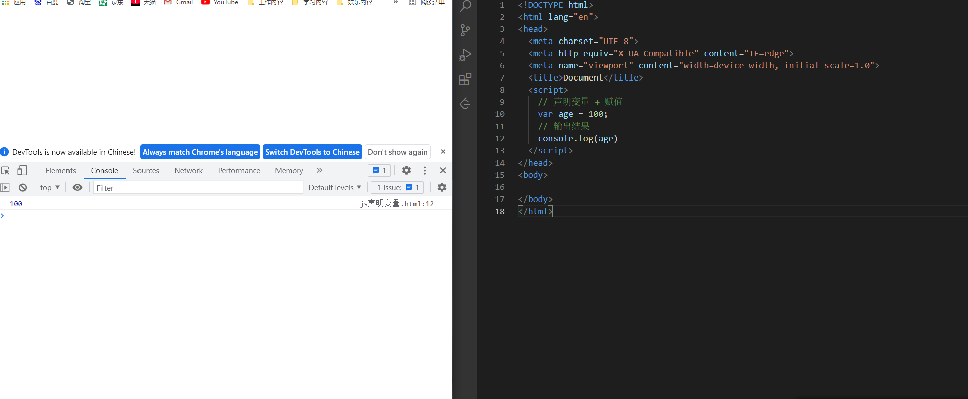Click the 1 Issue button in console toolbar

click(398, 188)
